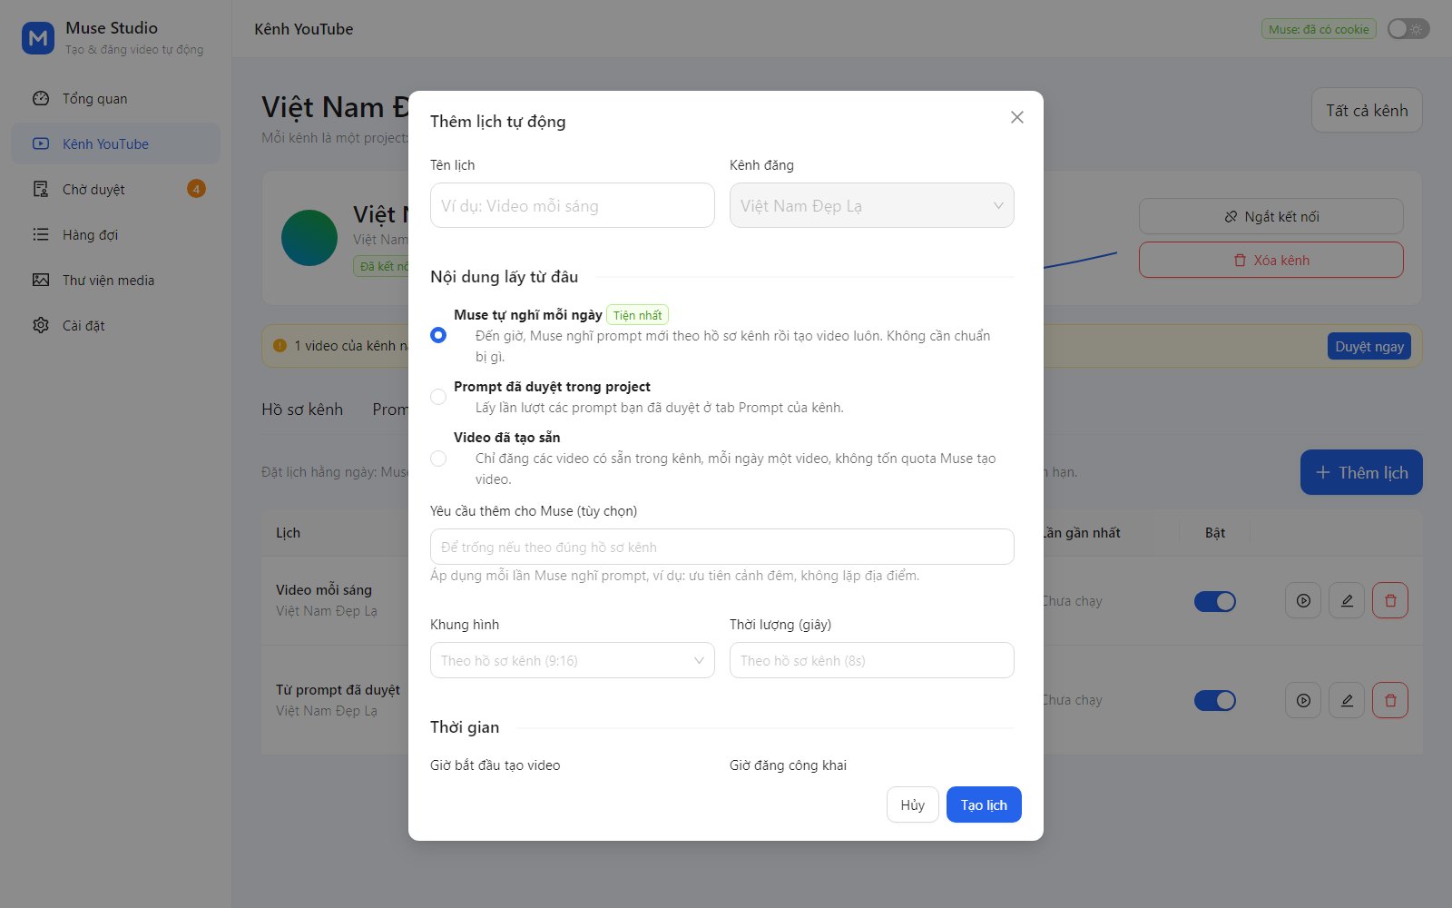Click the Thời lượng (giây) input
Viewport: 1452px width, 908px height.
click(872, 660)
